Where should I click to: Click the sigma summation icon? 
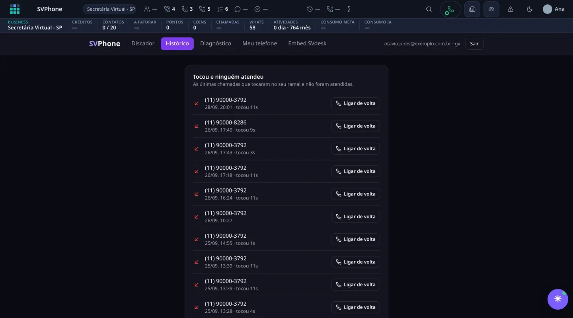click(349, 9)
